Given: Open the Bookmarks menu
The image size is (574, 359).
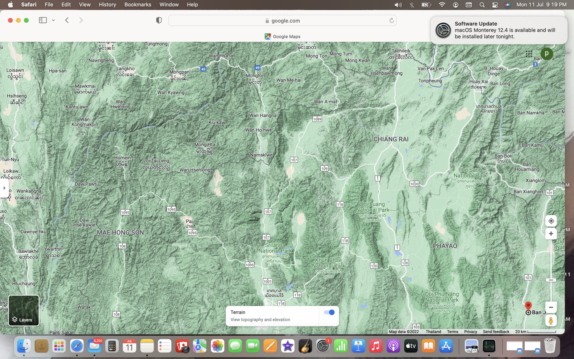Looking at the screenshot, I should pyautogui.click(x=138, y=4).
